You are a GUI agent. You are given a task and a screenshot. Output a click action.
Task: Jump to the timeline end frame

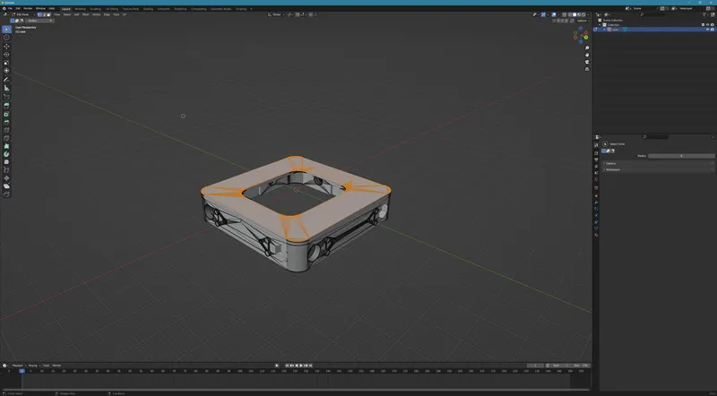(x=310, y=366)
